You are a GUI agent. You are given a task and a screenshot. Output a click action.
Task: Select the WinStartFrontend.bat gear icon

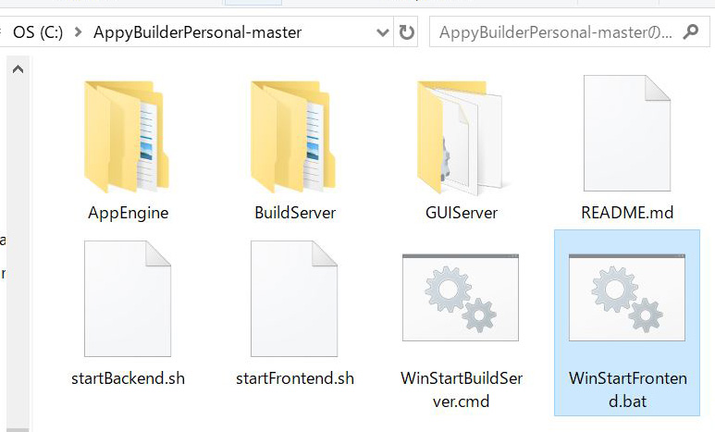point(627,298)
